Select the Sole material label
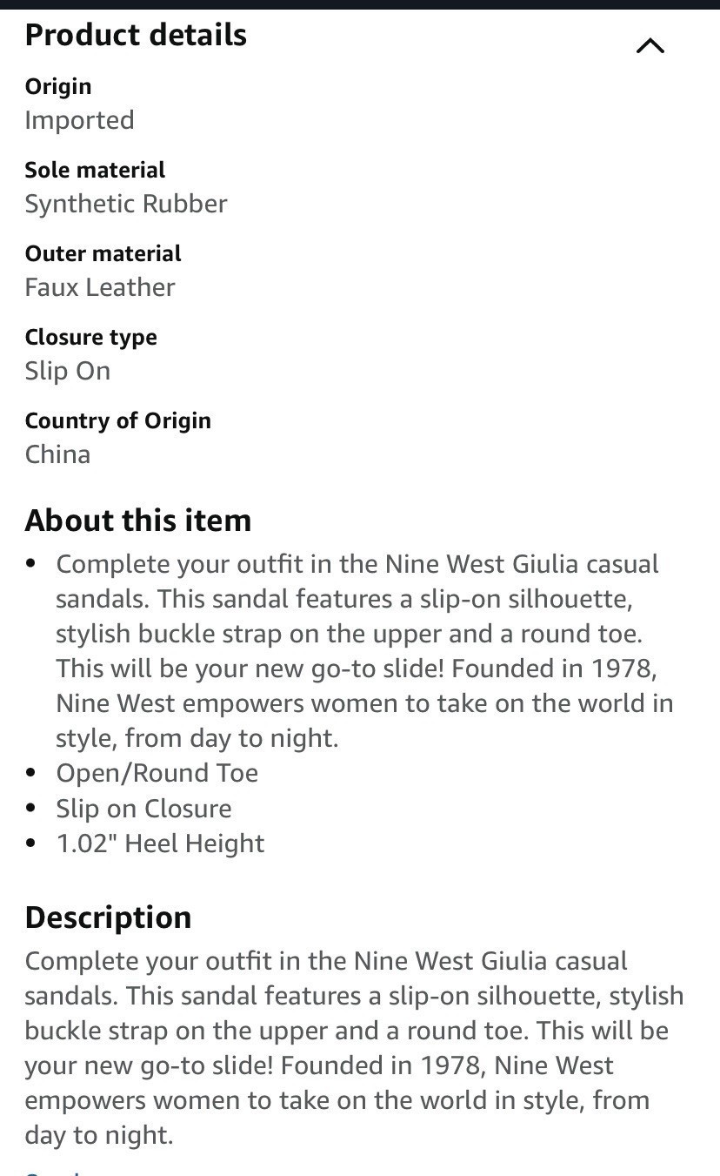The image size is (720, 1176). click(x=95, y=170)
